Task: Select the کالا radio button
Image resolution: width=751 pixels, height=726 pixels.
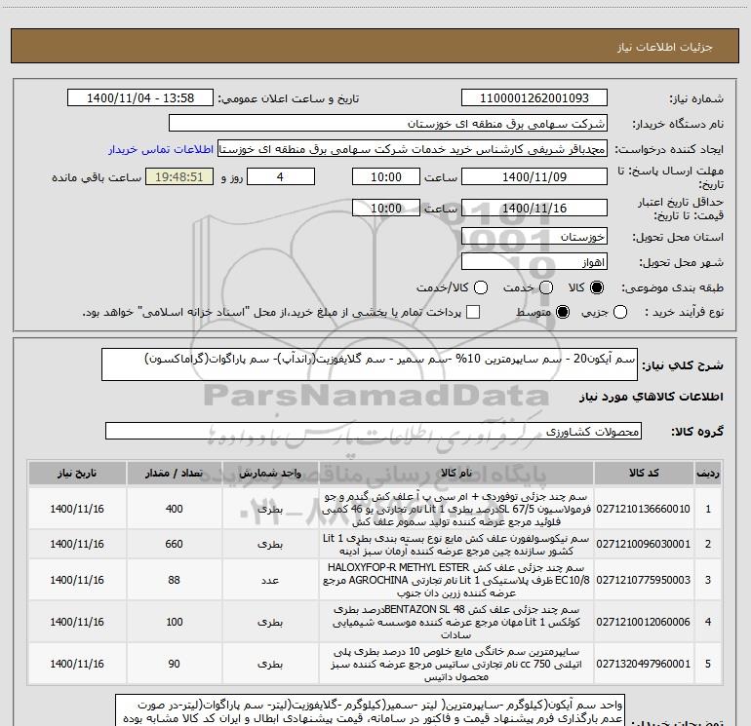Action: tap(598, 288)
